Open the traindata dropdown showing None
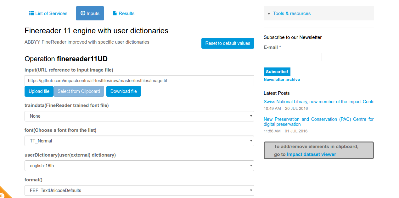399x198 pixels. point(139,116)
